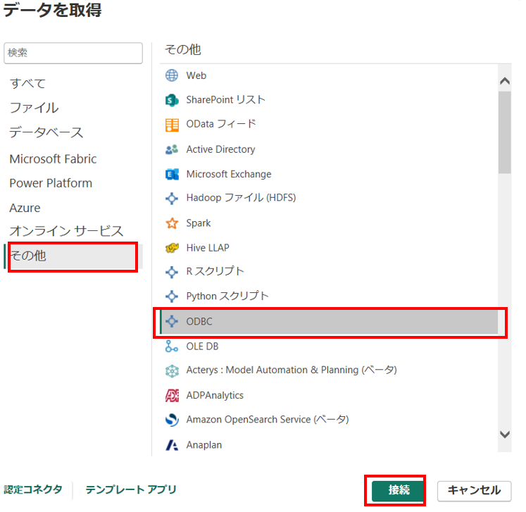Click the SharePoint リスト icon
526x512 pixels.
(172, 100)
